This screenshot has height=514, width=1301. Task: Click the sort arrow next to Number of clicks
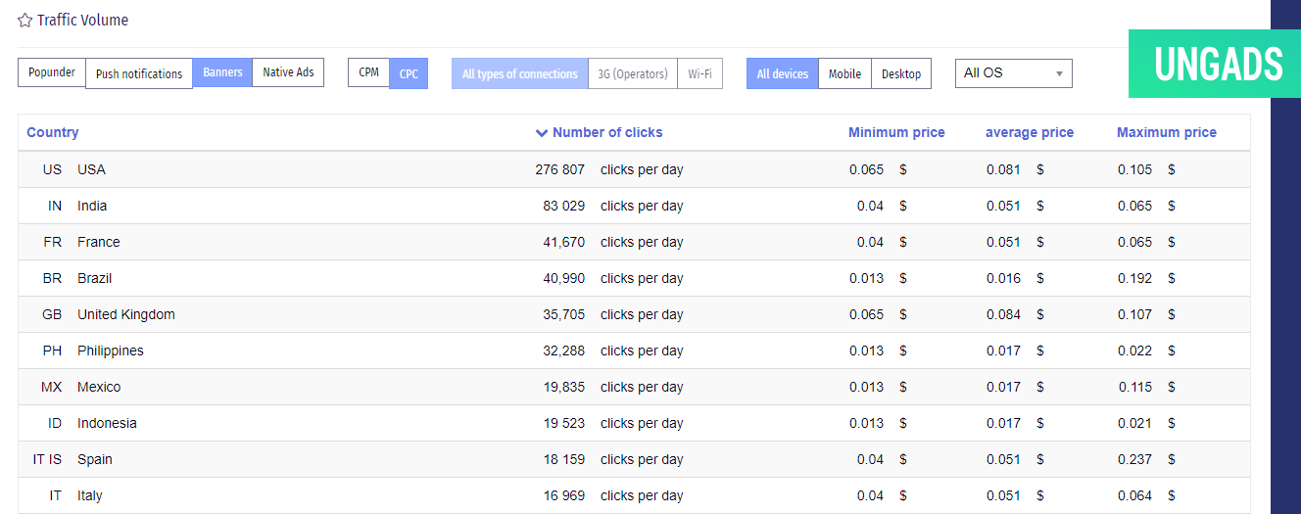[x=542, y=133]
